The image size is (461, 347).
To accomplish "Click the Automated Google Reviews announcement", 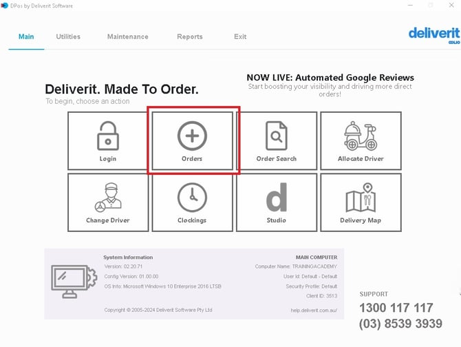I will coord(330,85).
